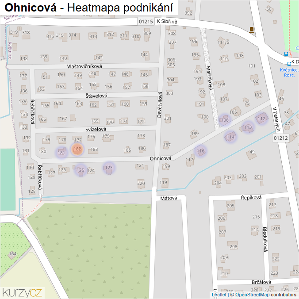This screenshot has height=299, width=299.
Task: Click house number 152
Action: (x=41, y=89)
